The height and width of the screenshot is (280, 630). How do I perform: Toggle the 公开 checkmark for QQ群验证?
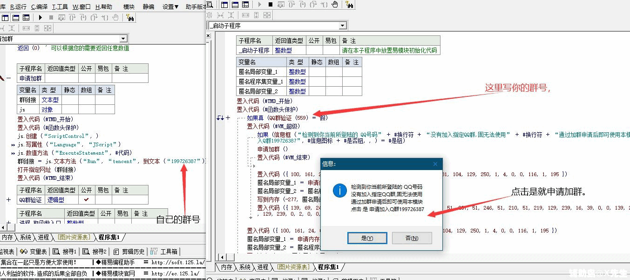coord(86,199)
